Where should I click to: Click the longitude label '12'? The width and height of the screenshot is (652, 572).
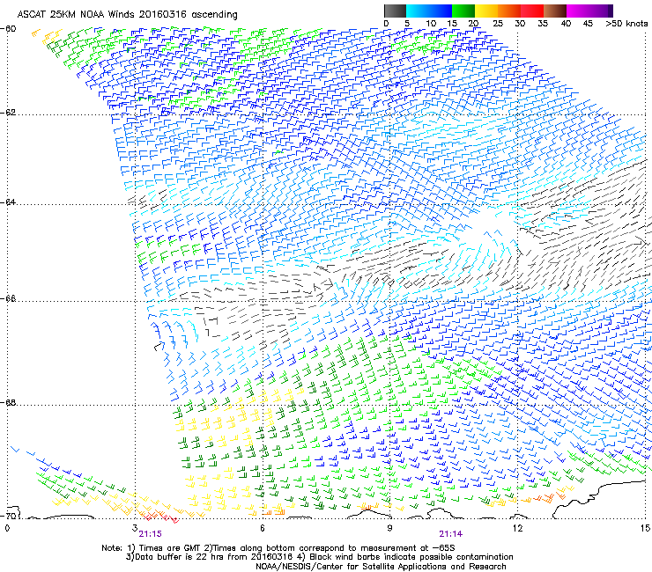(x=517, y=528)
